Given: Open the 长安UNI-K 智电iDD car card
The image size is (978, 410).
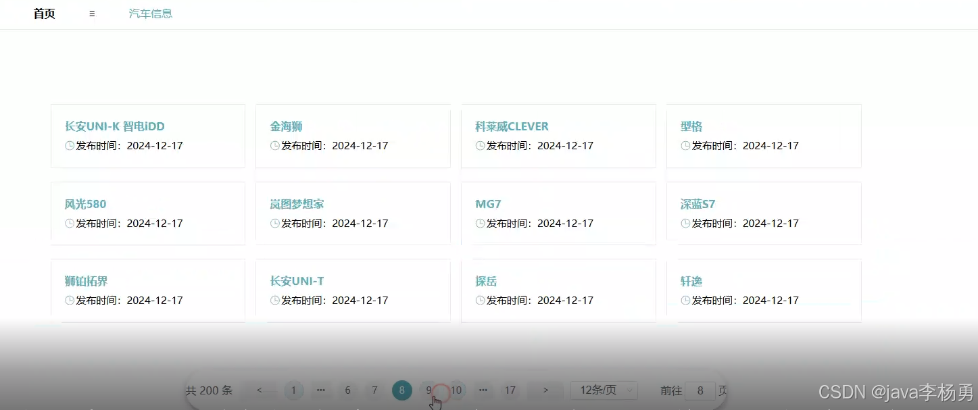Looking at the screenshot, I should [x=148, y=136].
